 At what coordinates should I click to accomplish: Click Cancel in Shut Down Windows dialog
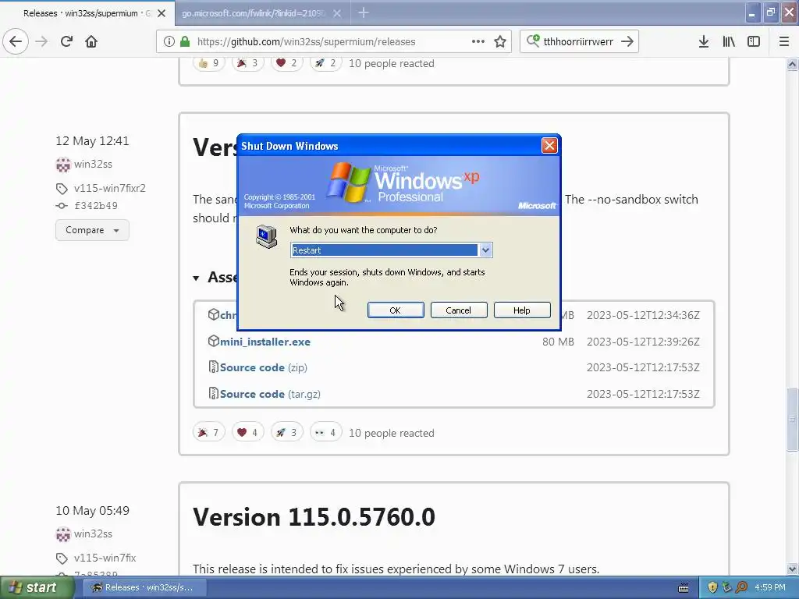[459, 310]
